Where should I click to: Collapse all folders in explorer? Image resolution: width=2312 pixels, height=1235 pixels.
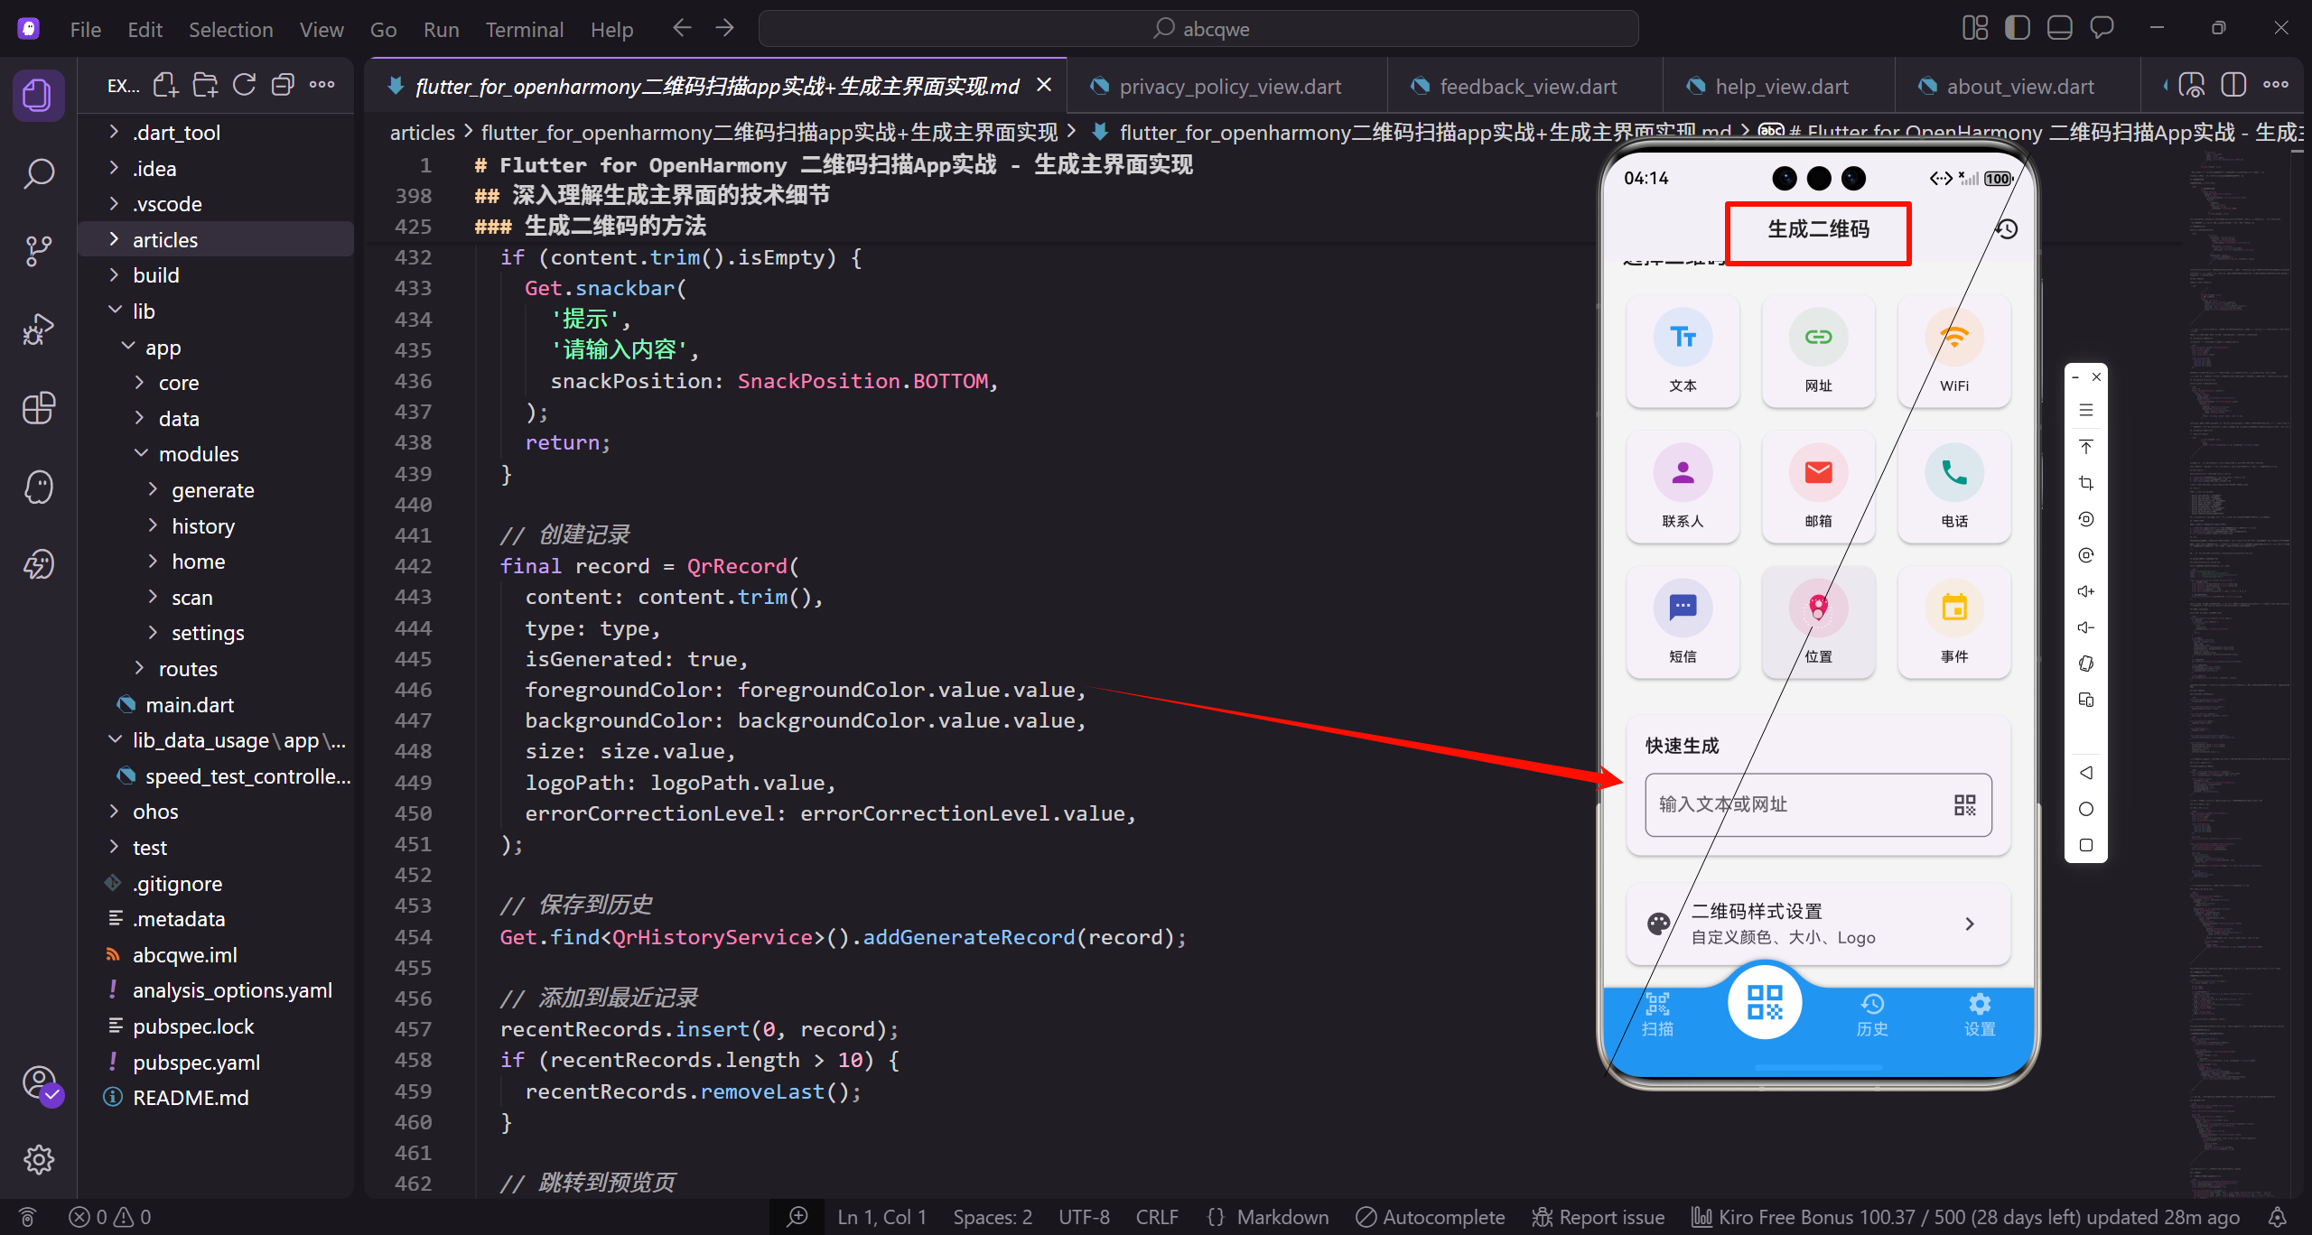click(283, 86)
